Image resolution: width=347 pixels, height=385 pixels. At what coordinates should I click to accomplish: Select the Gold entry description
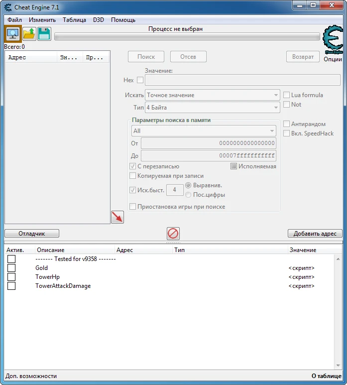click(41, 268)
